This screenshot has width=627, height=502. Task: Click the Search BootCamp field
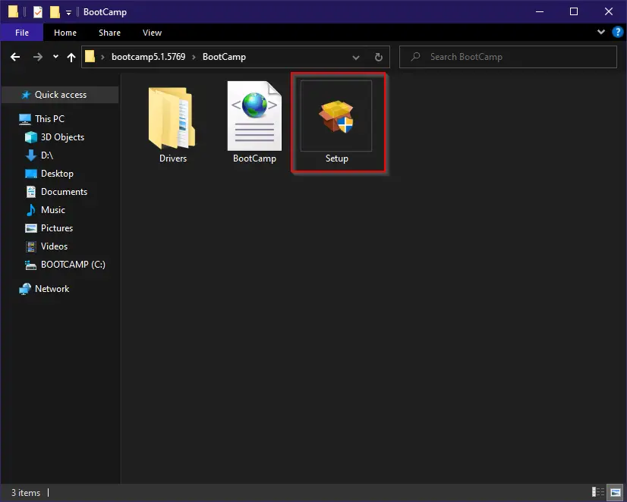tap(508, 57)
